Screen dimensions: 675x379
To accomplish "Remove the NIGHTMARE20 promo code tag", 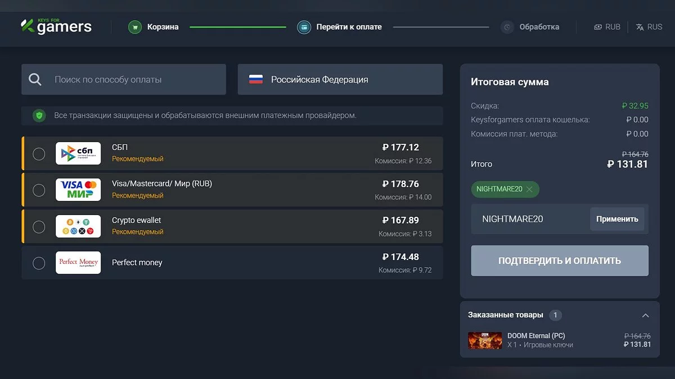I will [x=529, y=189].
